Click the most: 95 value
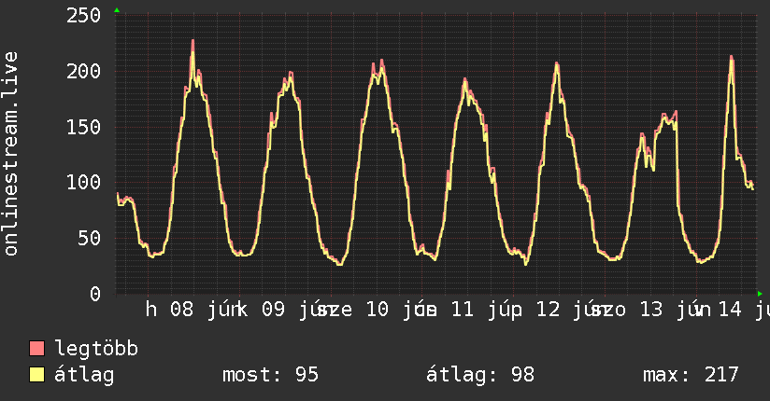This screenshot has height=401, width=770. 270,375
